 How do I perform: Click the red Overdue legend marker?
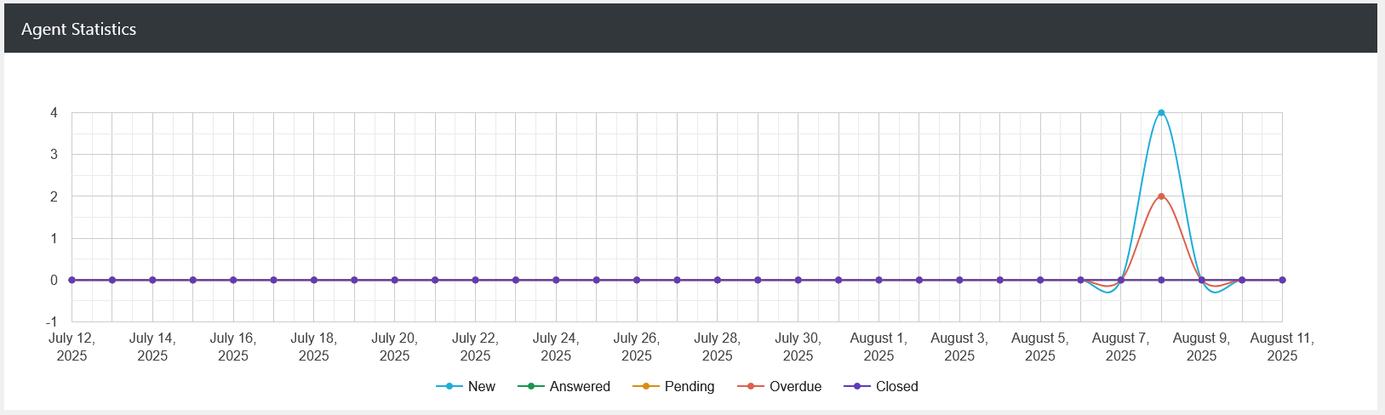tap(750, 386)
